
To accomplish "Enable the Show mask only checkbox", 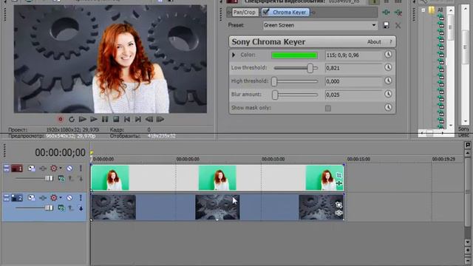I will click(x=328, y=109).
